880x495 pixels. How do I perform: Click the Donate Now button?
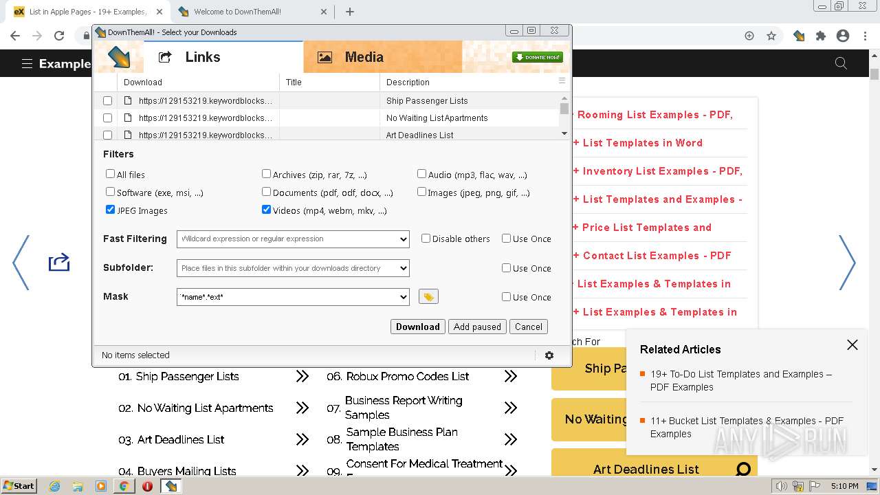[538, 57]
